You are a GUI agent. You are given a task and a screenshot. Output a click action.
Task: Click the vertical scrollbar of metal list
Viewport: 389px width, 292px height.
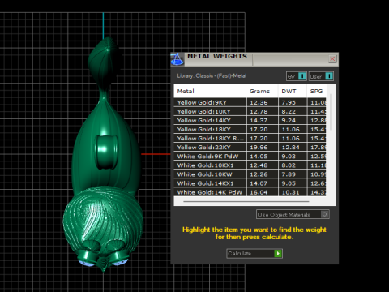click(x=331, y=112)
